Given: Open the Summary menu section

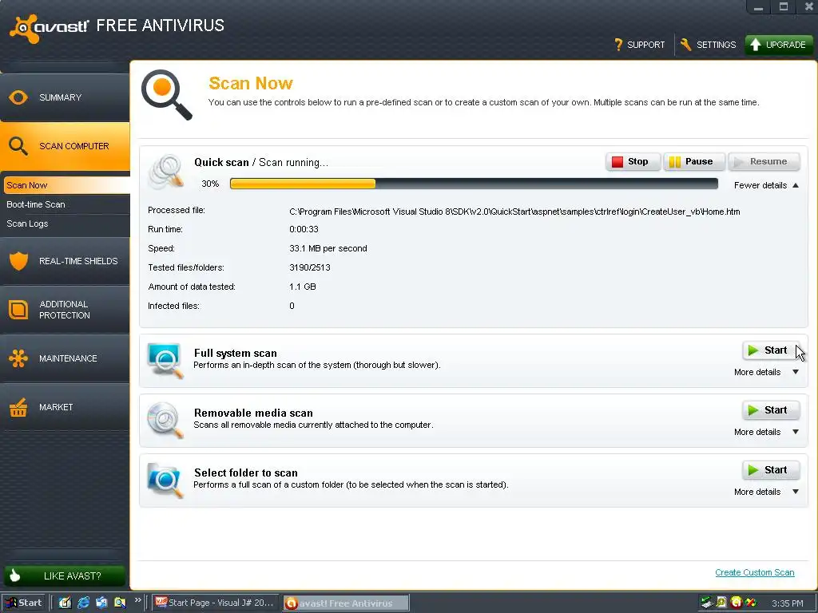Looking at the screenshot, I should (x=65, y=97).
